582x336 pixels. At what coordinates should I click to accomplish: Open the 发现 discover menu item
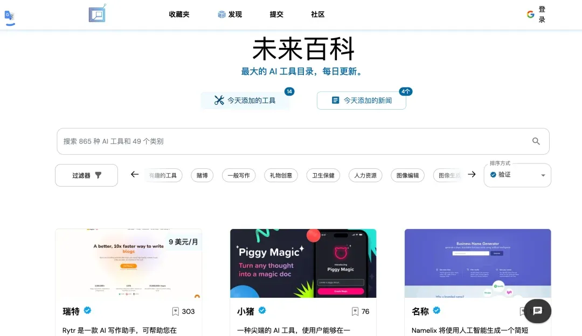(x=235, y=15)
